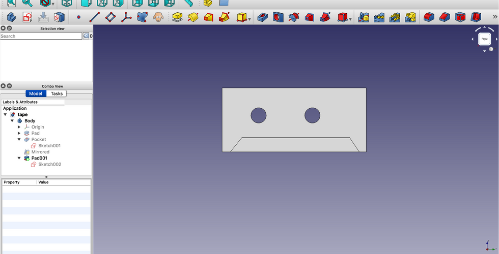The width and height of the screenshot is (499, 254).
Task: Click the Subtractive primitive box icon
Action: 342,17
